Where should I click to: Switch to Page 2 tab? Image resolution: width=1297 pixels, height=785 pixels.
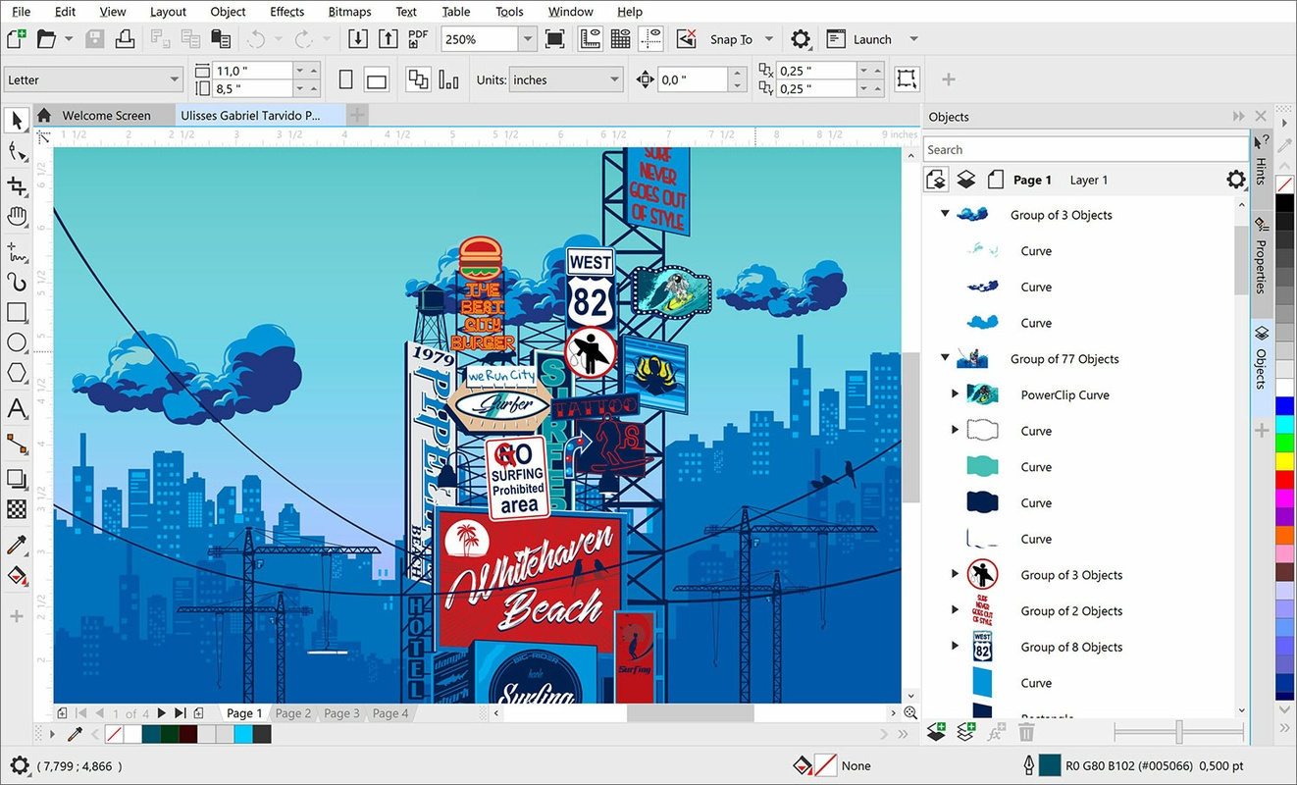[292, 713]
